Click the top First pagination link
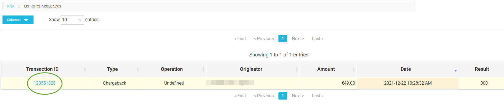This screenshot has height=112, width=504. point(240,39)
